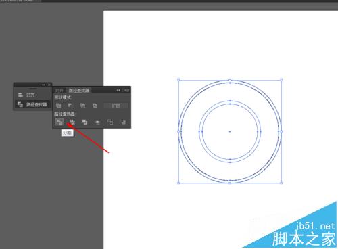The width and height of the screenshot is (338, 249).
Task: Click the bottom-left bounding box handle
Action: (x=178, y=183)
